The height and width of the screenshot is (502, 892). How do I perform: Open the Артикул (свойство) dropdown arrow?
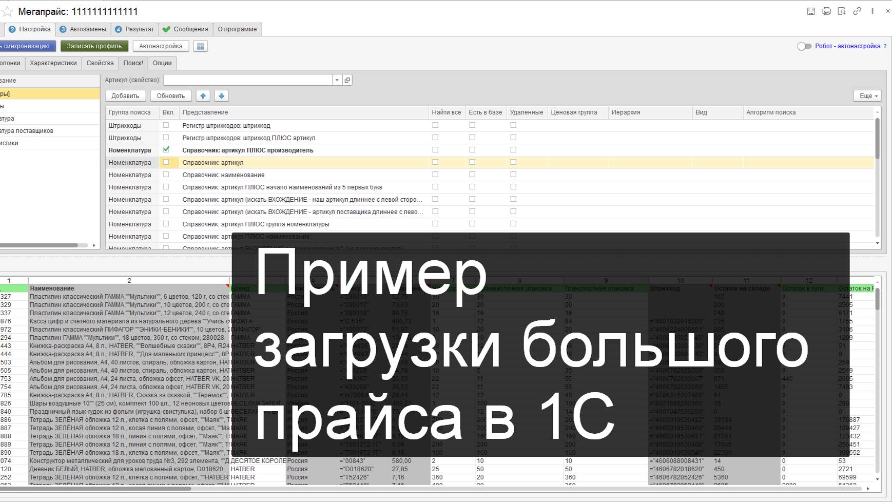click(x=337, y=80)
